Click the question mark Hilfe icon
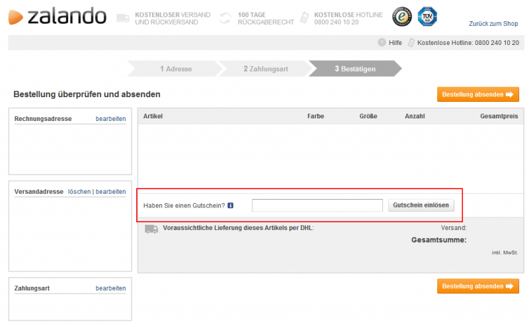The image size is (529, 322). (382, 43)
